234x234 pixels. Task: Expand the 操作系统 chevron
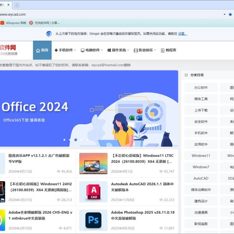(128, 50)
